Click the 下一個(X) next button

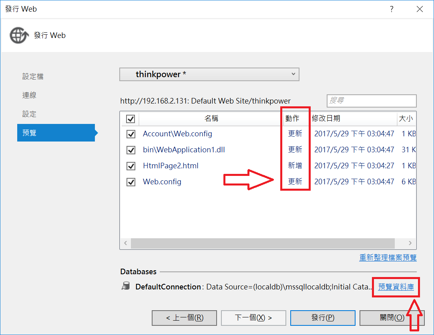[253, 318]
